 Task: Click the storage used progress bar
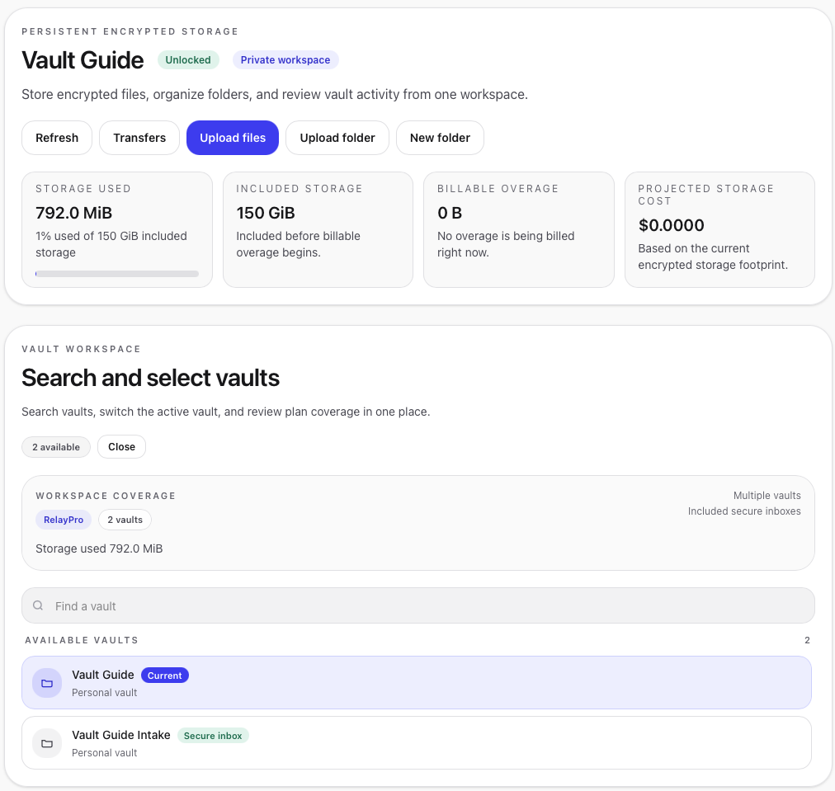click(117, 274)
